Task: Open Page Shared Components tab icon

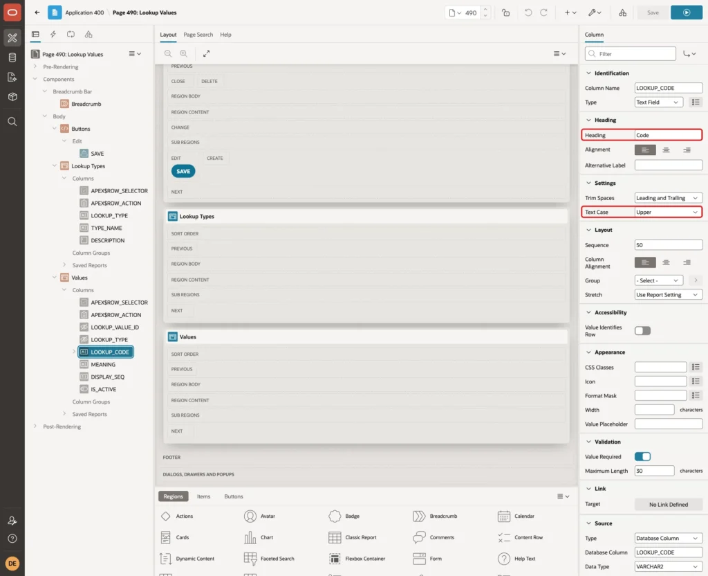Action: coord(88,35)
